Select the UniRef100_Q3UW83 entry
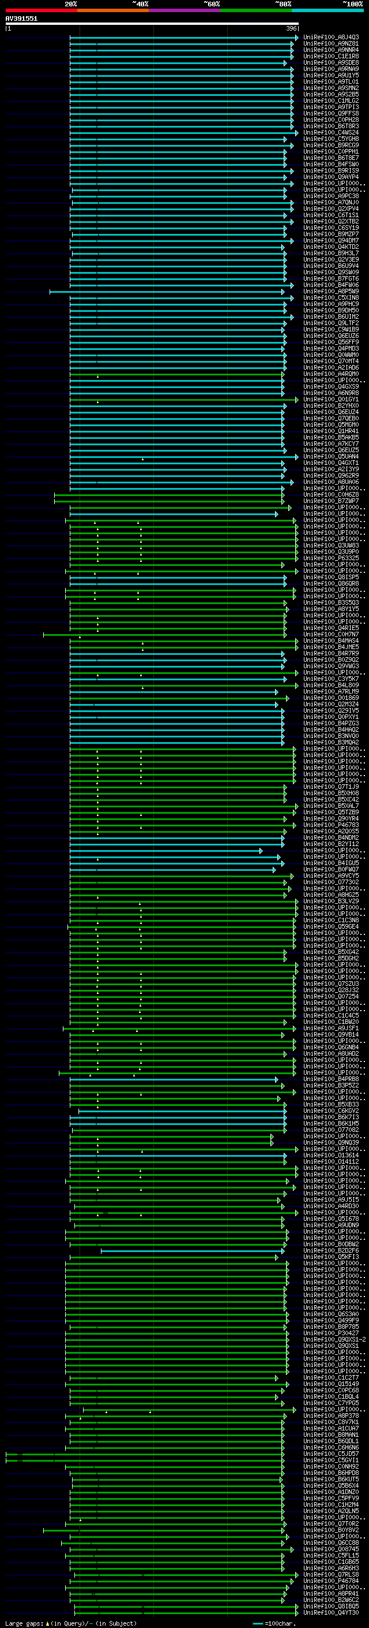The image size is (369, 1628). pyautogui.click(x=331, y=545)
